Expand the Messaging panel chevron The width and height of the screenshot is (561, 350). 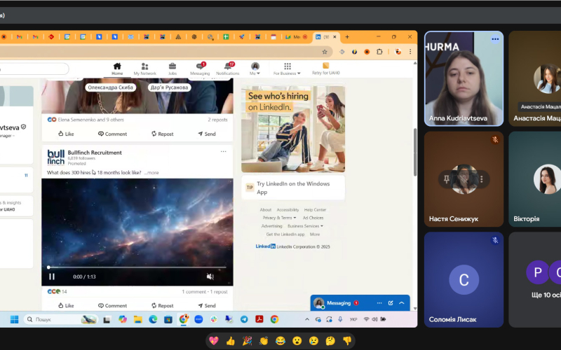[x=402, y=303]
